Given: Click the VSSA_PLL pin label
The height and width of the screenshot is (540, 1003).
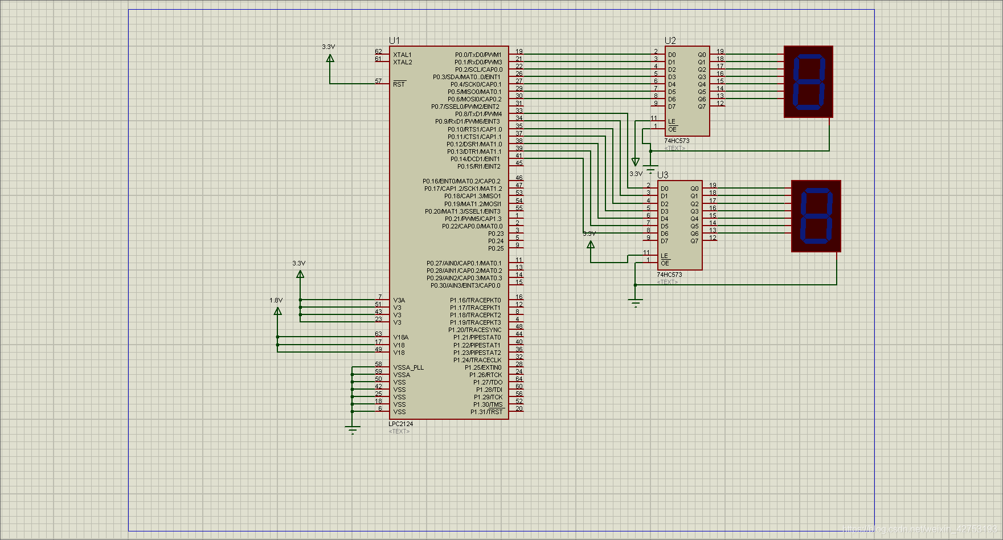Looking at the screenshot, I should (408, 367).
